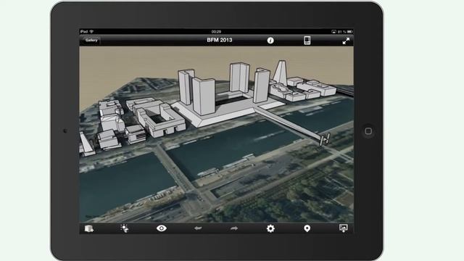Tap the location pin icon
The image size is (464, 261).
[x=307, y=228]
